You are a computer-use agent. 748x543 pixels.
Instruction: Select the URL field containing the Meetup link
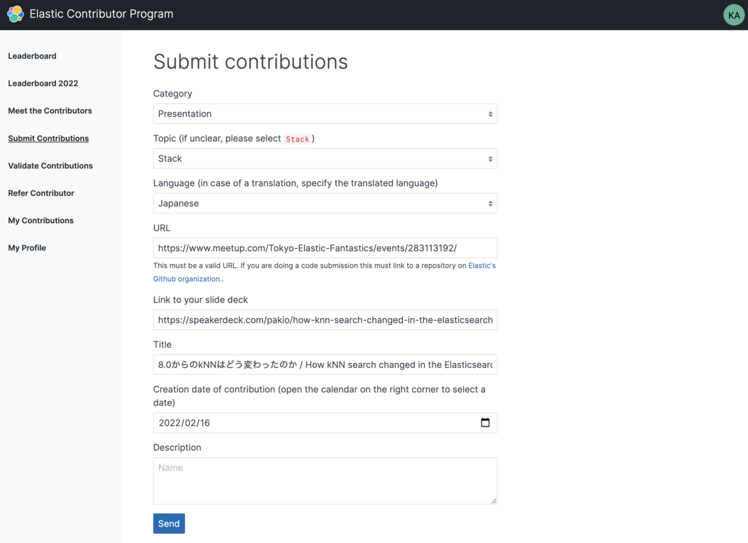pos(324,247)
